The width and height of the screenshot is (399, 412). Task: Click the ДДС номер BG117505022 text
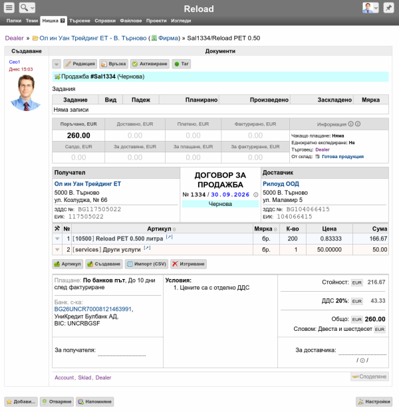(x=100, y=209)
